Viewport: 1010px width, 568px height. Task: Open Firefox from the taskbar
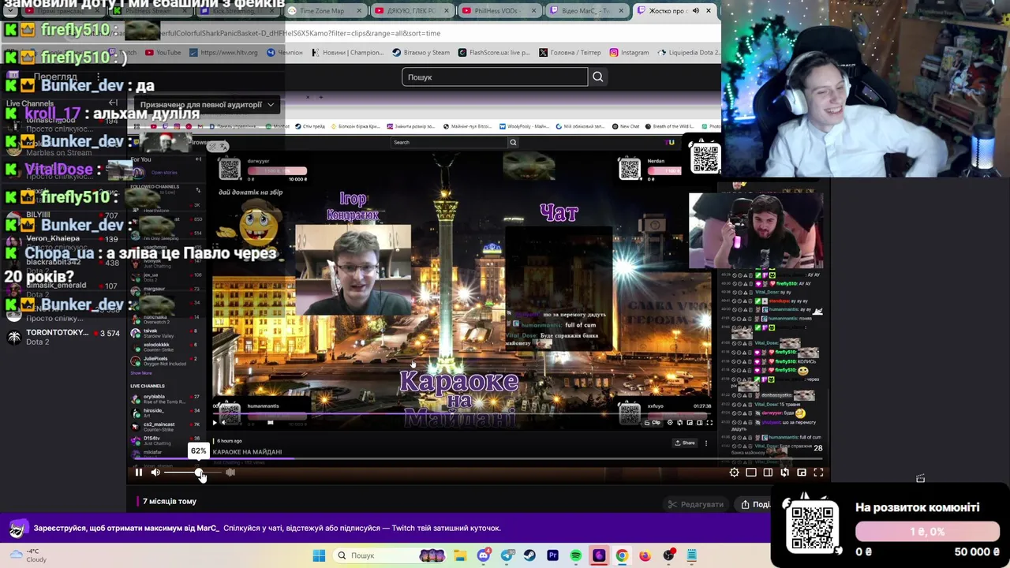645,555
